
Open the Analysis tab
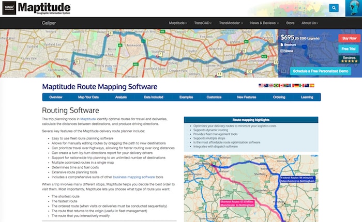pyautogui.click(x=120, y=97)
